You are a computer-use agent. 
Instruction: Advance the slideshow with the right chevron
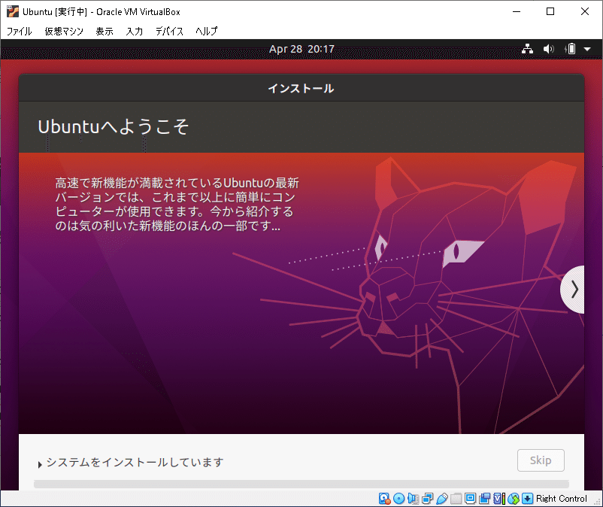pyautogui.click(x=573, y=290)
